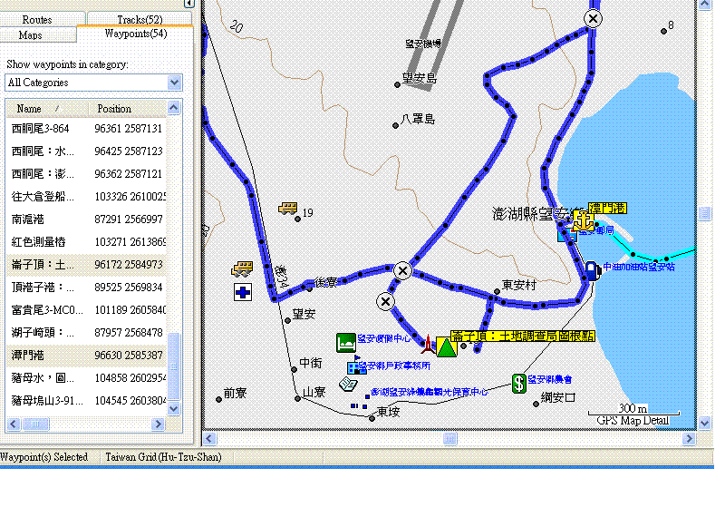
Task: Select the Maps tab
Action: 31,35
